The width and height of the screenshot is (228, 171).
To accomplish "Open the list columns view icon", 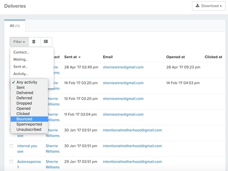I will (46, 41).
